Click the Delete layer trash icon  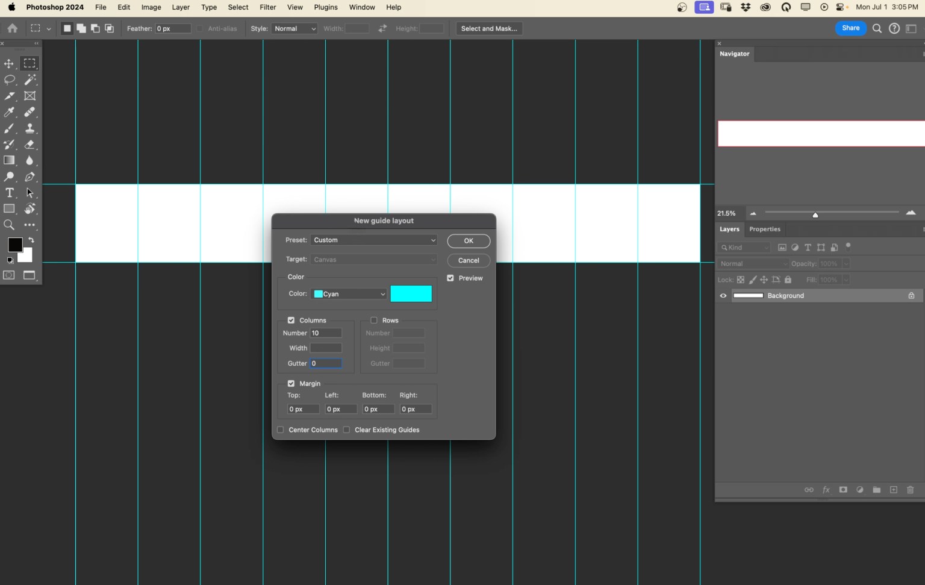(910, 490)
